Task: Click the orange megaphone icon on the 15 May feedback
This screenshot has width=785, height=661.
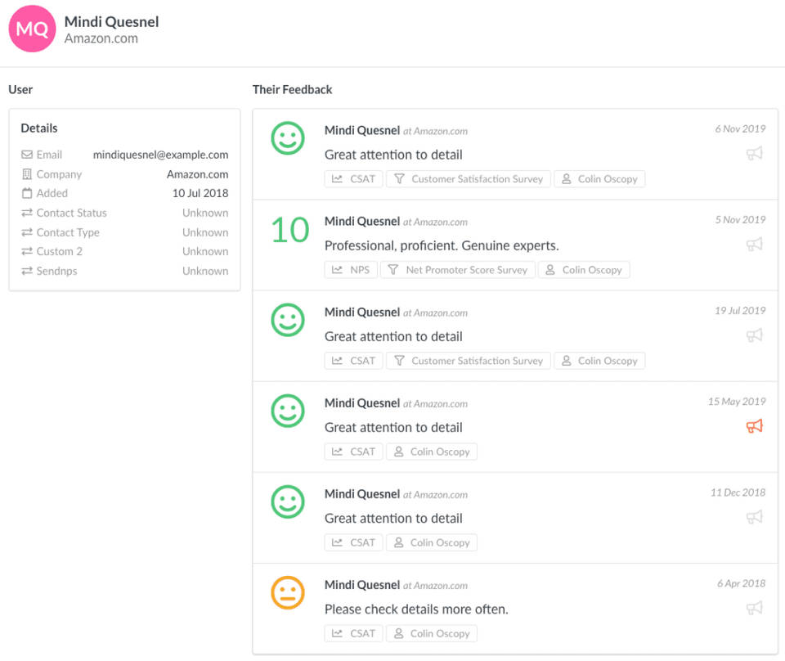Action: [x=754, y=425]
